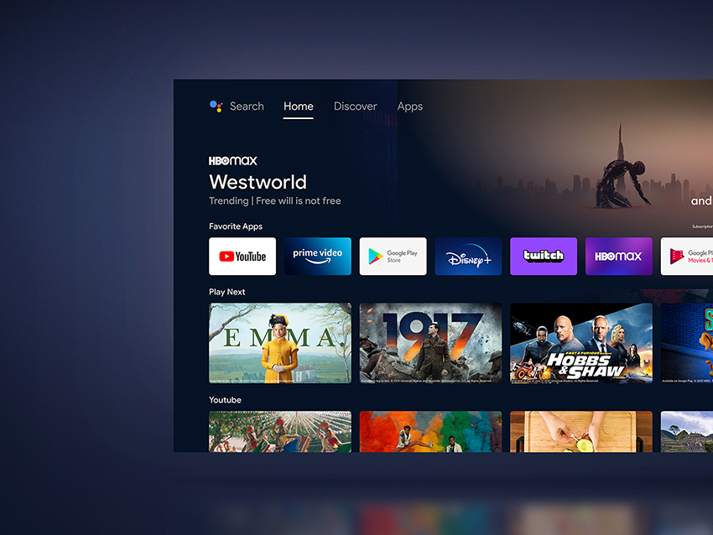Open Google Play Movies & TV app
This screenshot has width=713, height=535.
pos(688,257)
